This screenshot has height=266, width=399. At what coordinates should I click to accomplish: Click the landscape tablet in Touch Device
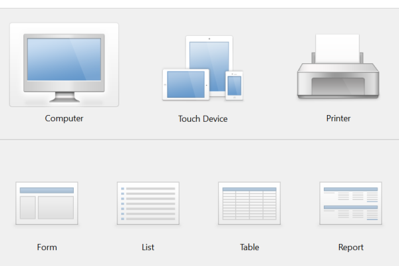pos(186,85)
